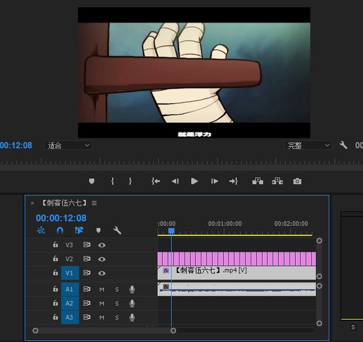Viewport: 363px width, 342px height.
Task: Open the 完整 playback resolution dropdown
Action: pyautogui.click(x=308, y=145)
